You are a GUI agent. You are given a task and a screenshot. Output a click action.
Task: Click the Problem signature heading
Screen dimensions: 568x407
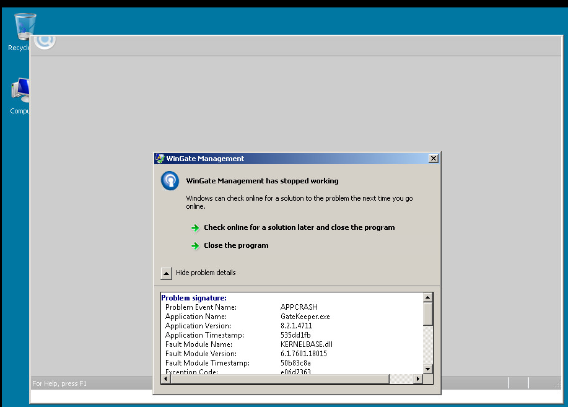(x=194, y=298)
